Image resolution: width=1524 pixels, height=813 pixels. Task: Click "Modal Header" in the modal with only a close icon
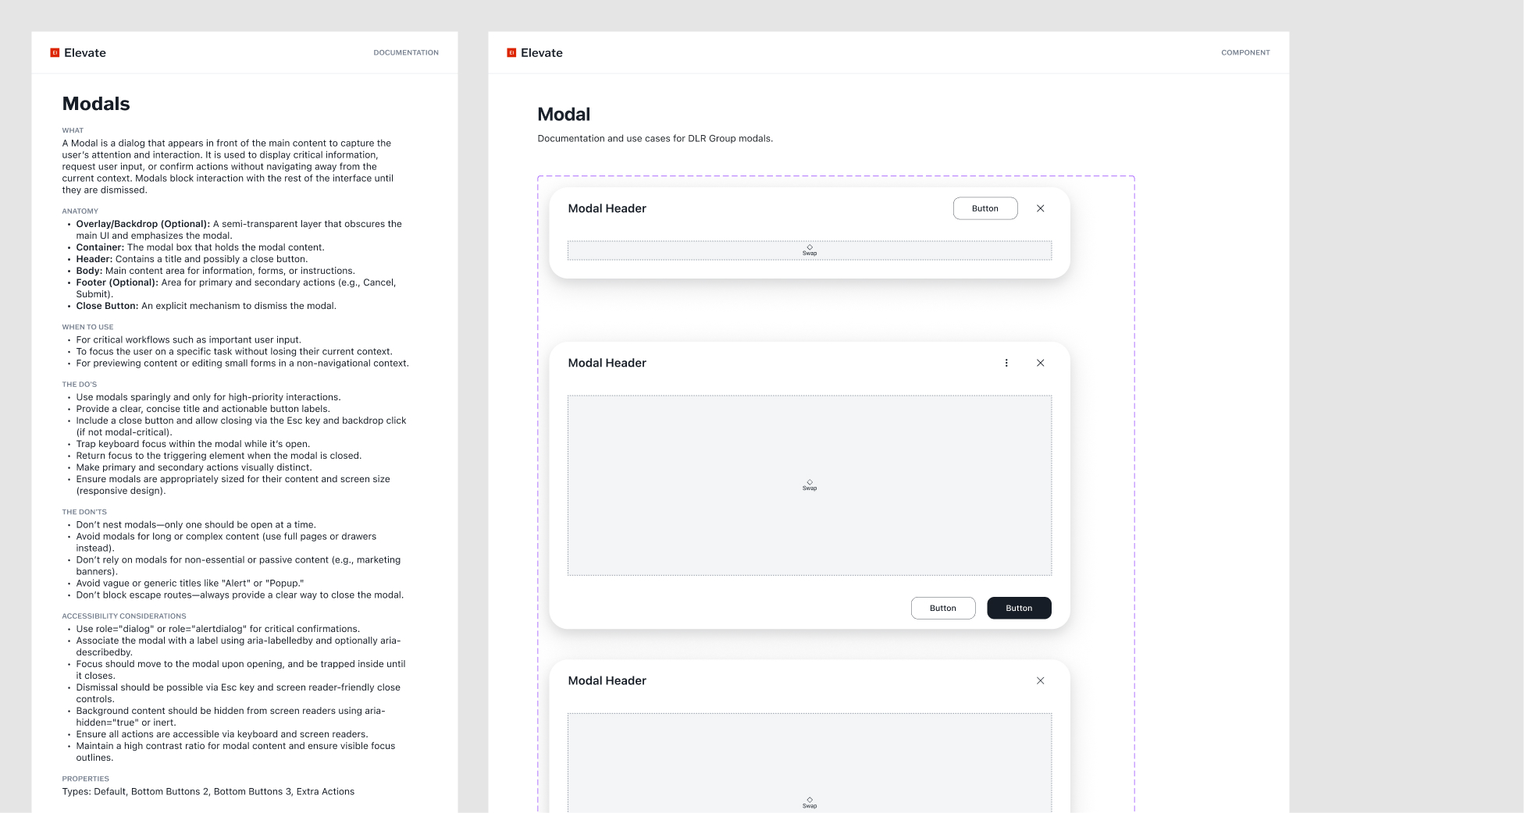click(x=607, y=680)
